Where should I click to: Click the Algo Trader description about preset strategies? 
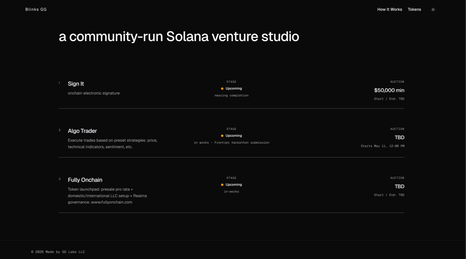(113, 143)
